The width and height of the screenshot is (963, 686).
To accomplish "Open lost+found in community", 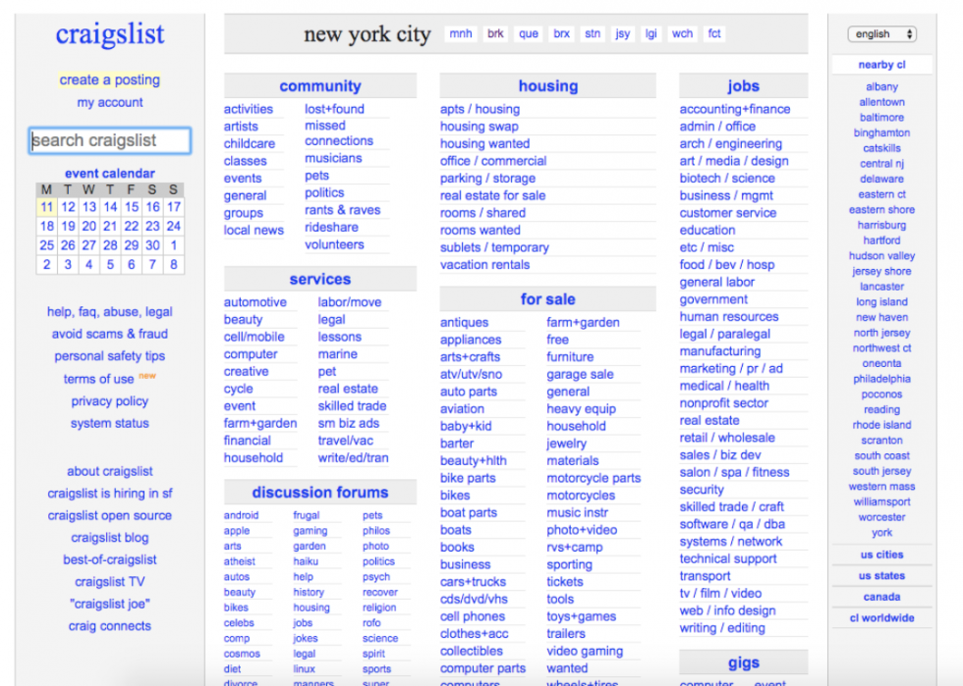I will [334, 109].
